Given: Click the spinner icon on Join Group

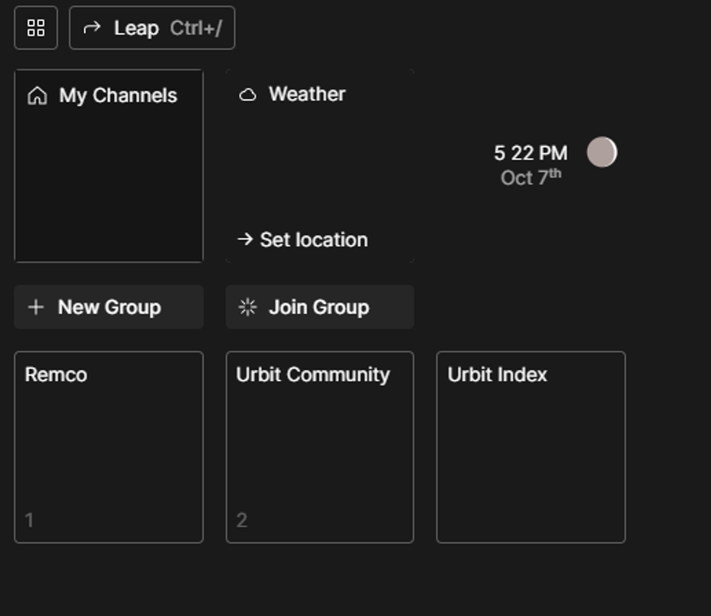Looking at the screenshot, I should pyautogui.click(x=248, y=307).
